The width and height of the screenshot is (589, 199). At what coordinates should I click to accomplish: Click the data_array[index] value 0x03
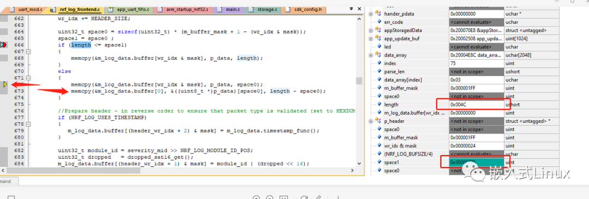[x=476, y=80]
